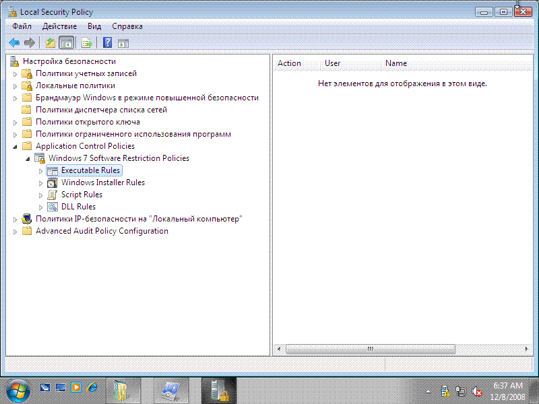
Task: Select the DLL Rules tree item
Action: pos(78,207)
